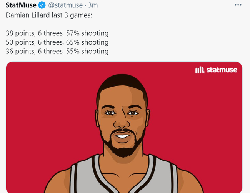Open the tweet via the 3m timestamp

(92, 5)
